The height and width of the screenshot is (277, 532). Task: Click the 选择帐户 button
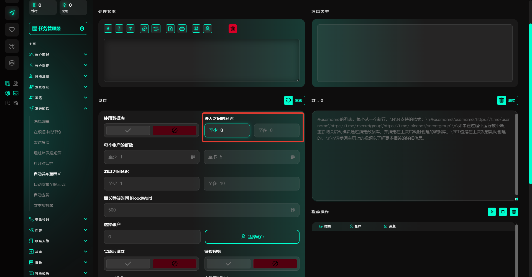(252, 237)
